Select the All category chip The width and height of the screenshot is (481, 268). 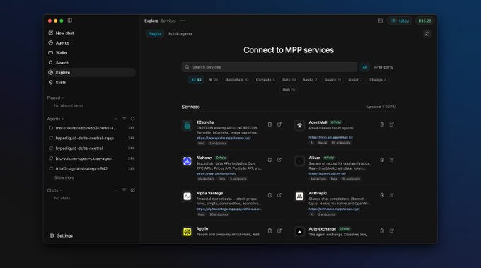[x=197, y=80]
